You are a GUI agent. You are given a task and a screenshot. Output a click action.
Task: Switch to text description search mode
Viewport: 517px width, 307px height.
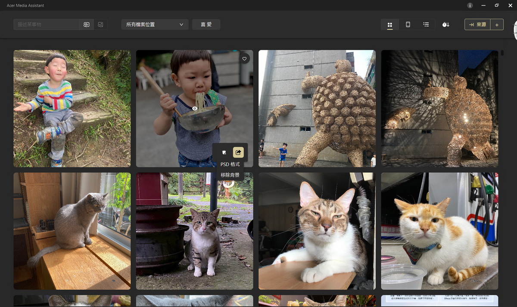pyautogui.click(x=87, y=25)
